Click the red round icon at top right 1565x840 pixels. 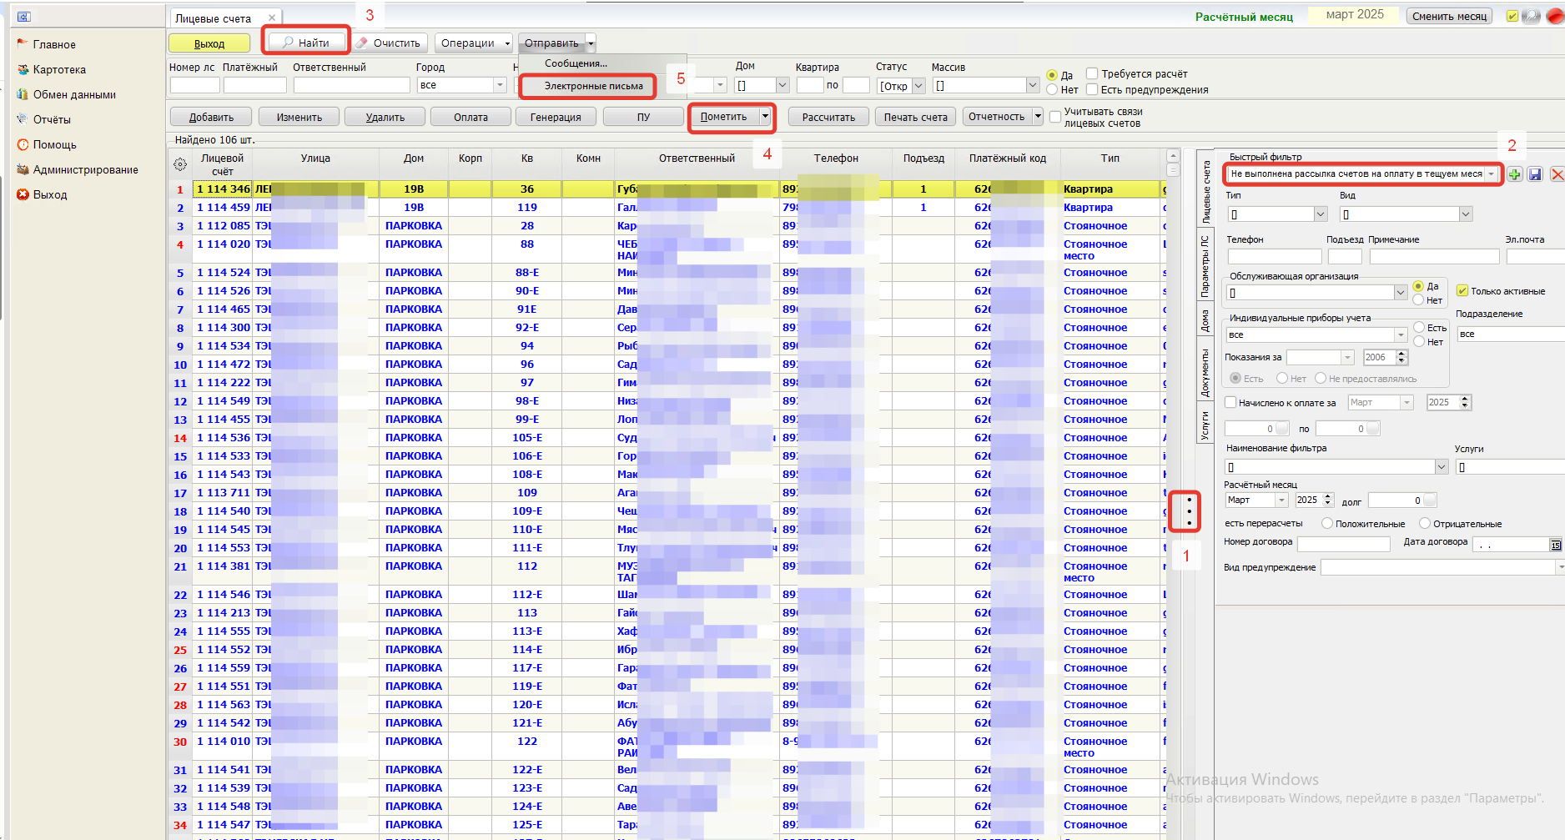click(x=1554, y=16)
